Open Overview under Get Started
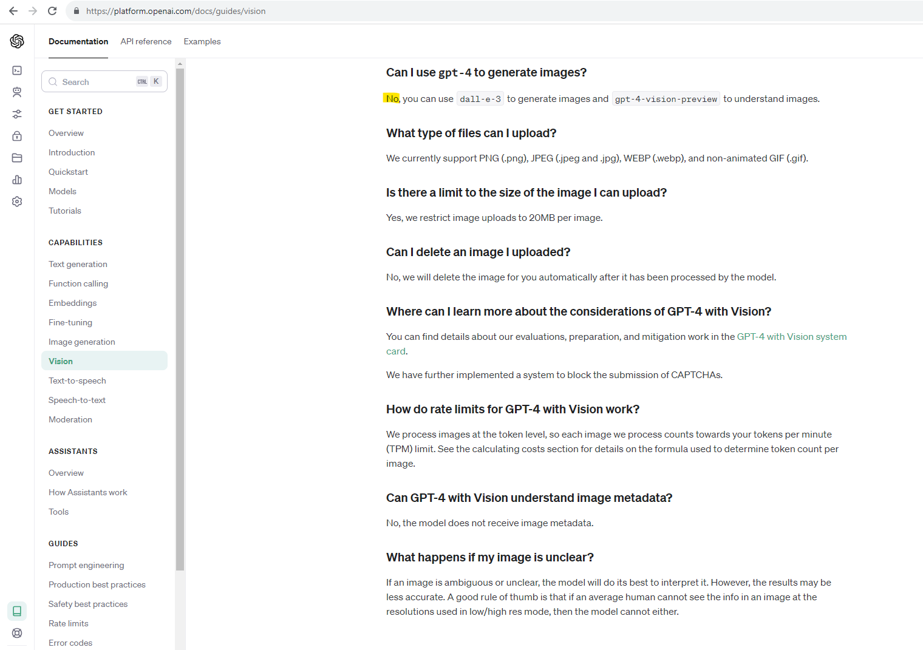This screenshot has height=650, width=923. pyautogui.click(x=66, y=133)
